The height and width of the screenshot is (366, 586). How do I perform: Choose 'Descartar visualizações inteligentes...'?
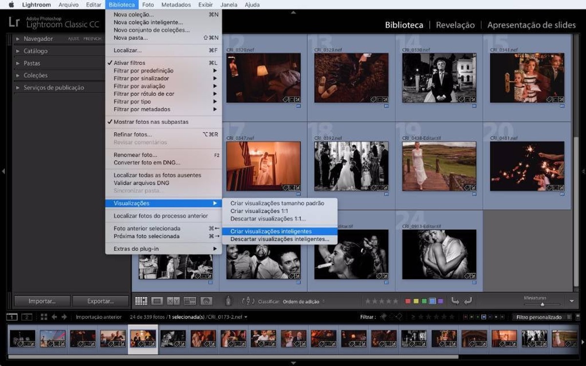tap(280, 239)
